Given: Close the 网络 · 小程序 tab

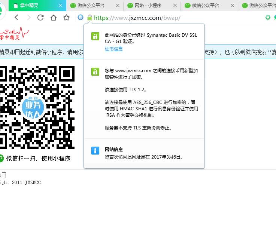Looking at the screenshot, I should [x=175, y=6].
